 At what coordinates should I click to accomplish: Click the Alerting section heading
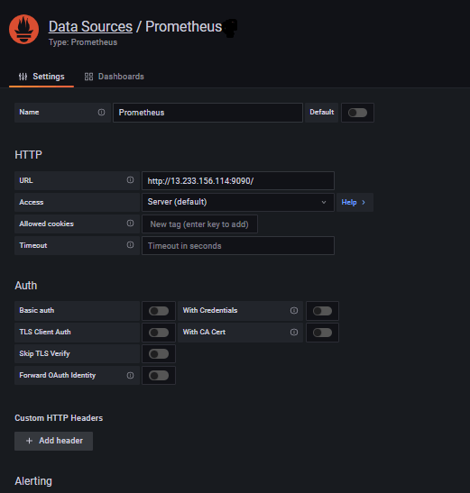point(33,481)
